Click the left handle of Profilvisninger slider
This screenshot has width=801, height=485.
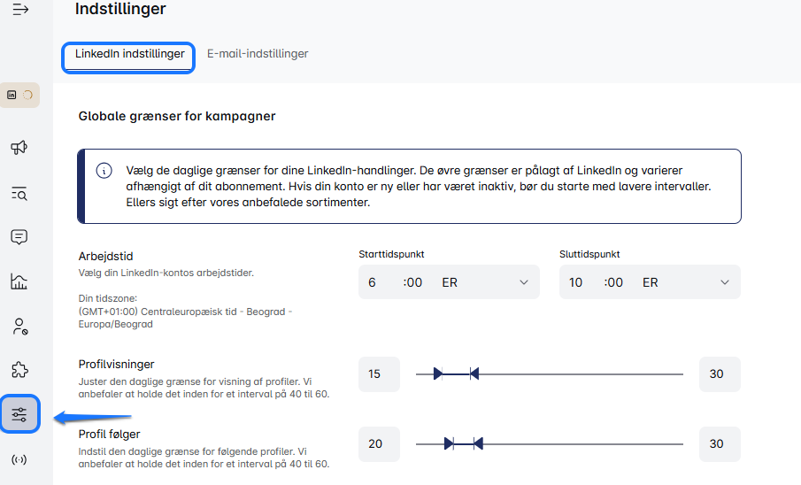pos(437,374)
